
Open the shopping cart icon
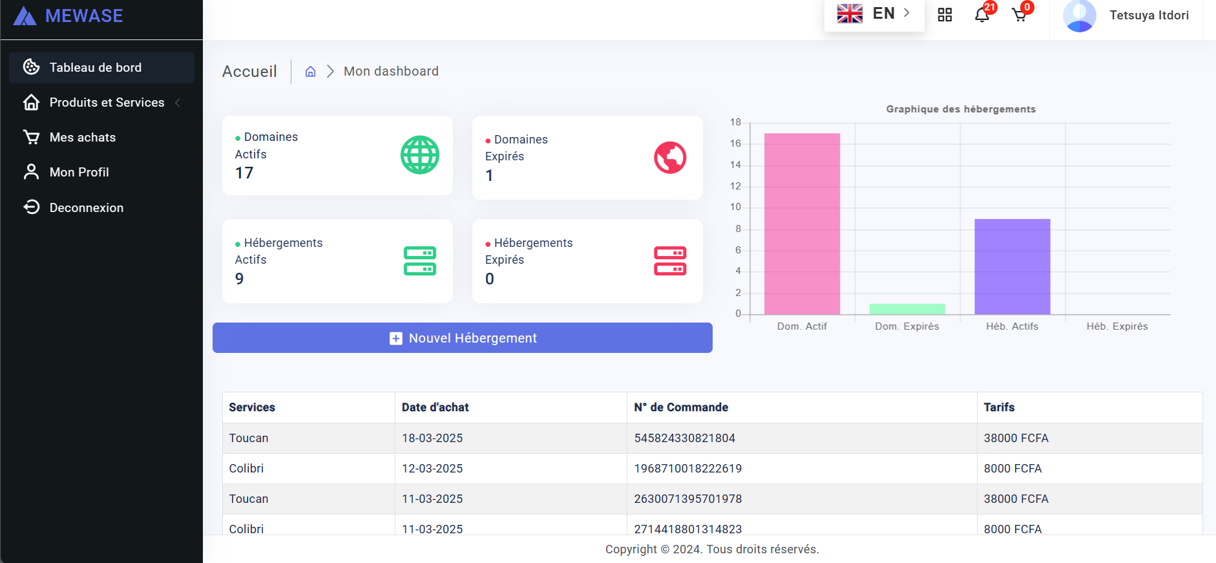[1019, 15]
